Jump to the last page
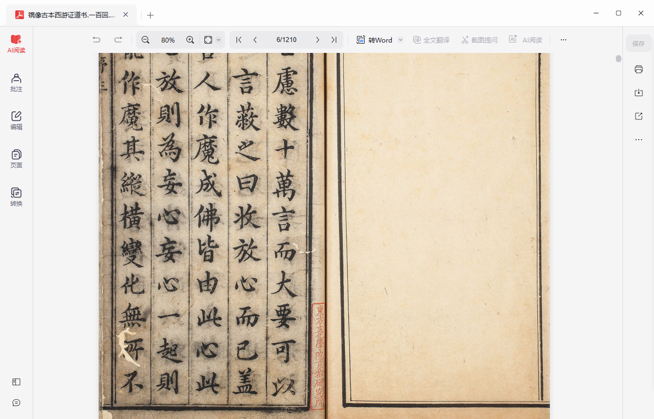 tap(334, 40)
